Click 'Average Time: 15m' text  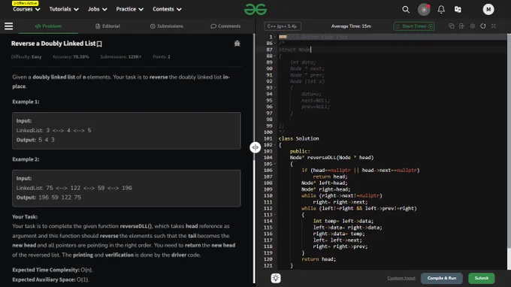(x=351, y=26)
